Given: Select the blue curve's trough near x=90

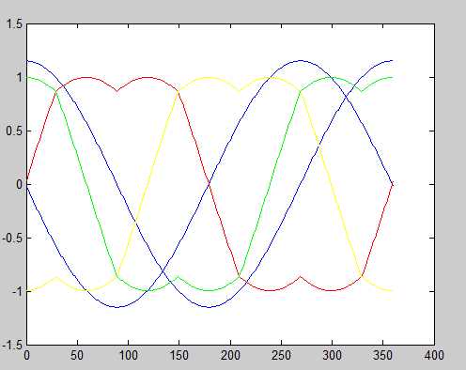Looking at the screenshot, I should tap(118, 307).
